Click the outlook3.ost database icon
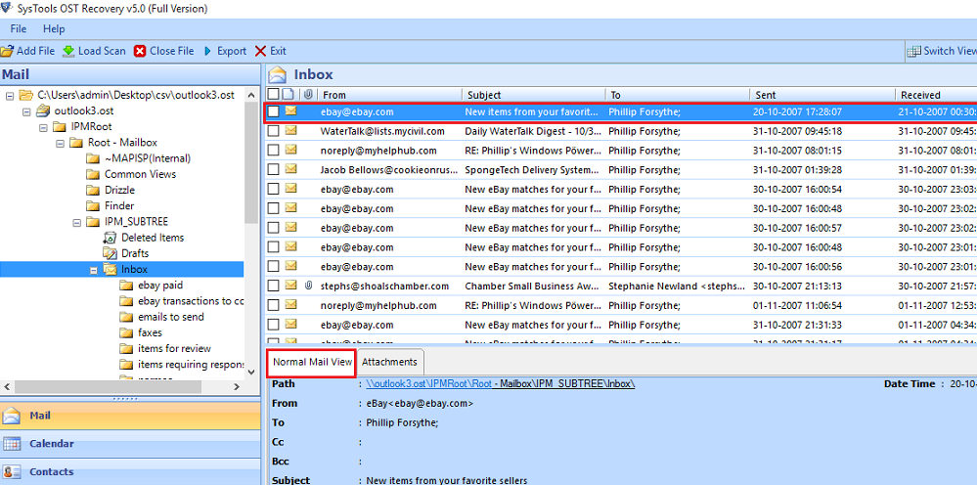Image resolution: width=977 pixels, height=485 pixels. tap(43, 110)
